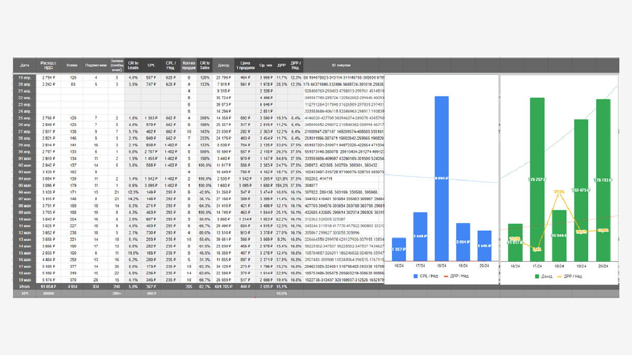Click the 1 383 ₽ CPL cell

point(151,118)
